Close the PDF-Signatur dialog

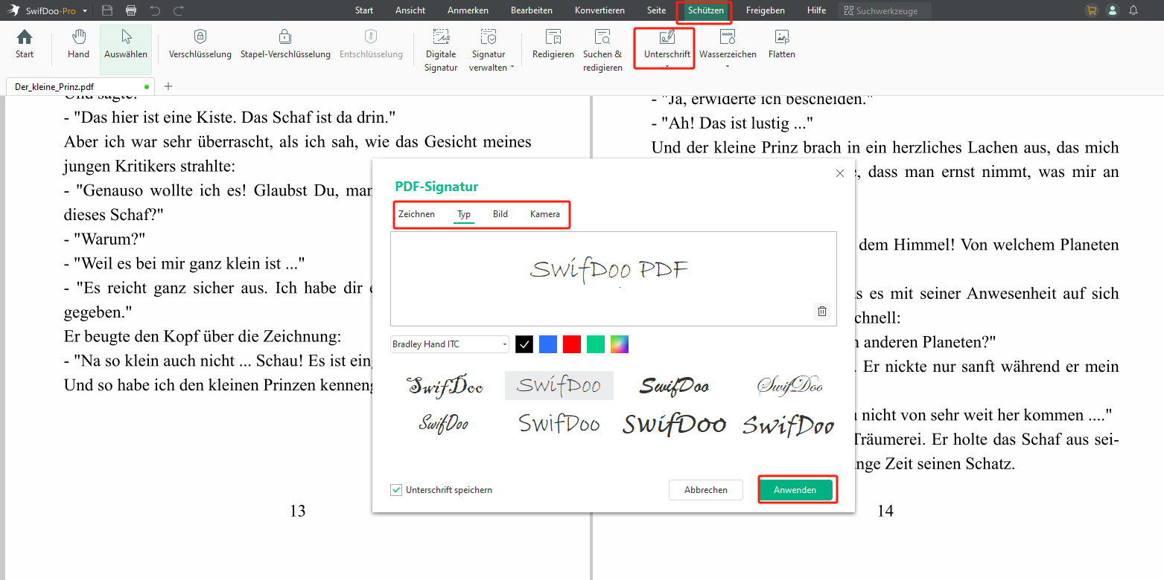coord(840,173)
